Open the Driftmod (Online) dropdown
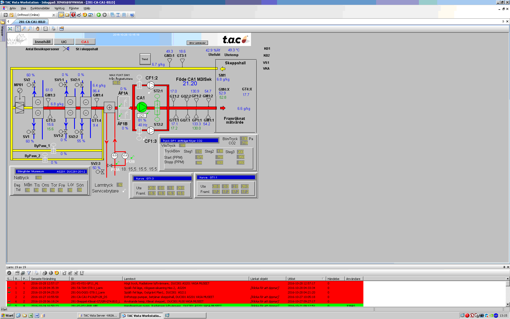 54,15
